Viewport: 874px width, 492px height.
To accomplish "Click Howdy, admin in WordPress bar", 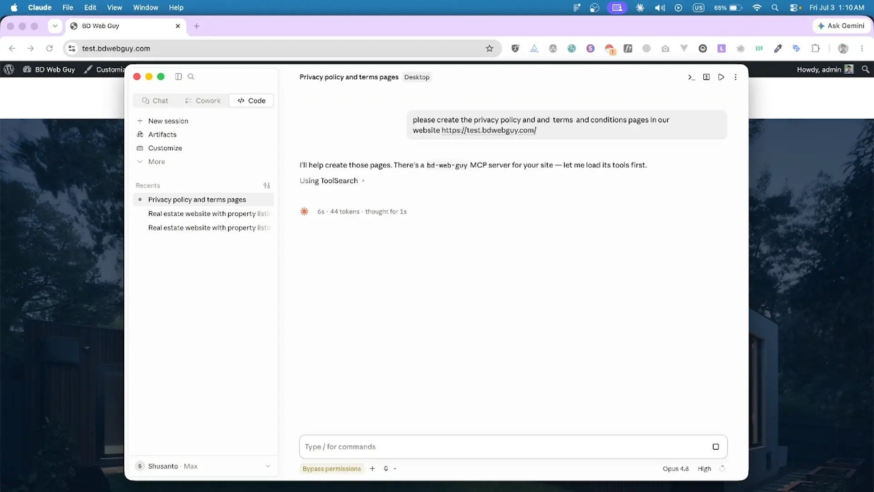I will click(825, 70).
